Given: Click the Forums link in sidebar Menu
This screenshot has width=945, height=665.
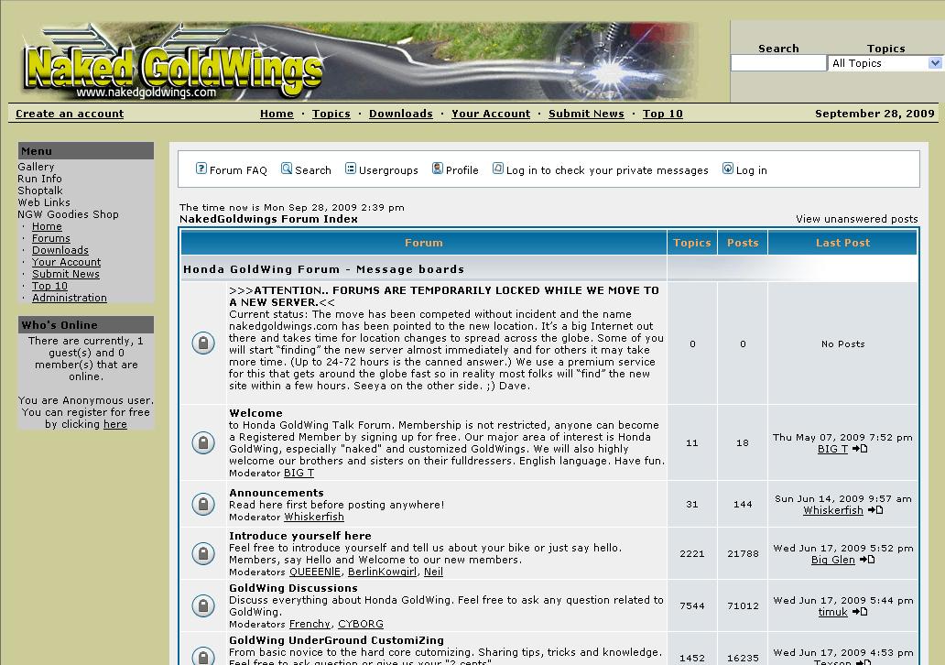Looking at the screenshot, I should (x=51, y=238).
